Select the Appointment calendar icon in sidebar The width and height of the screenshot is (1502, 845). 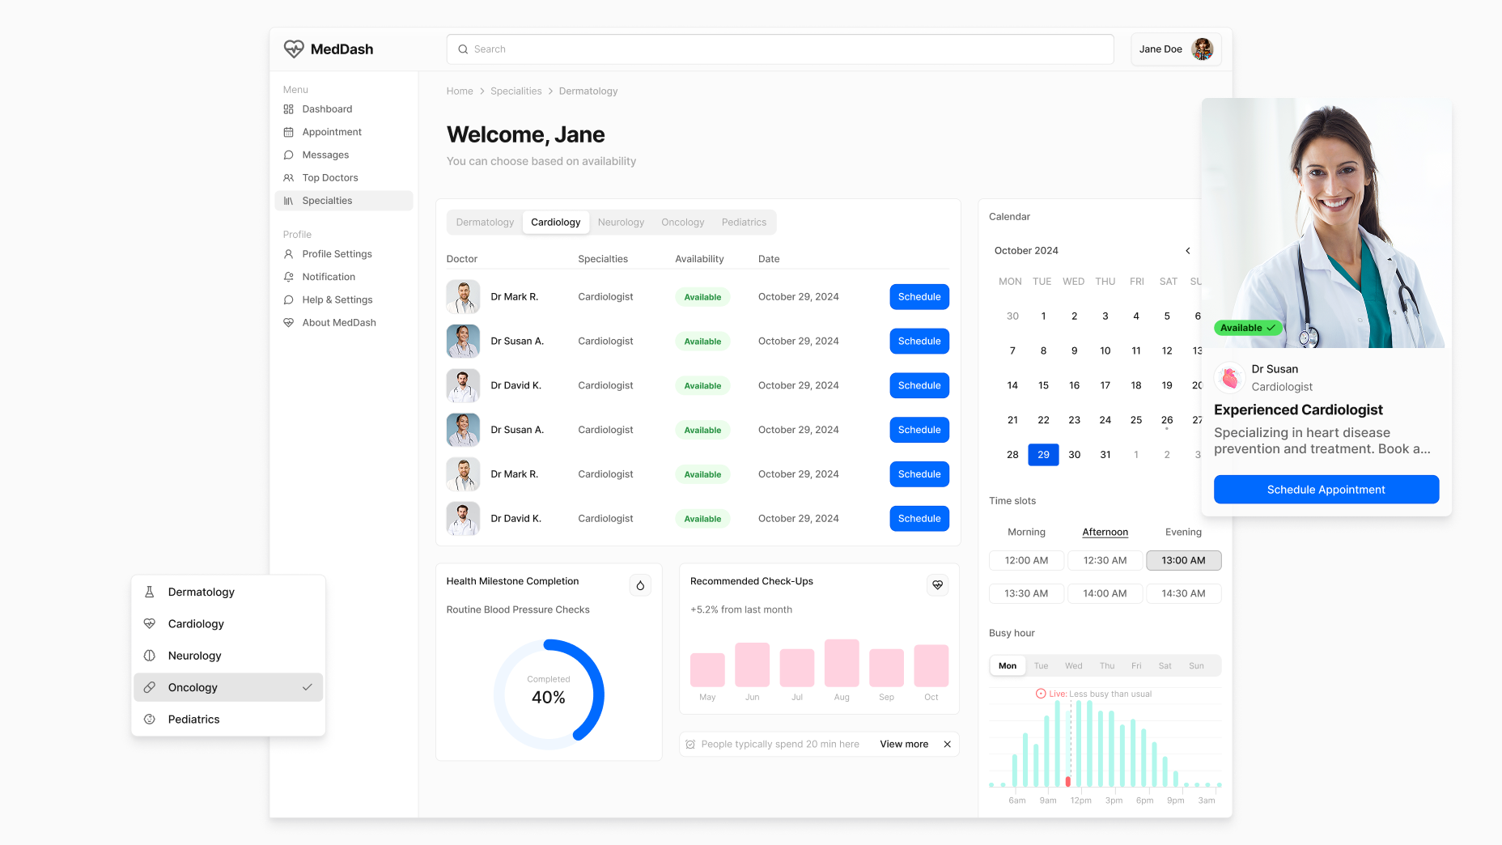click(289, 132)
